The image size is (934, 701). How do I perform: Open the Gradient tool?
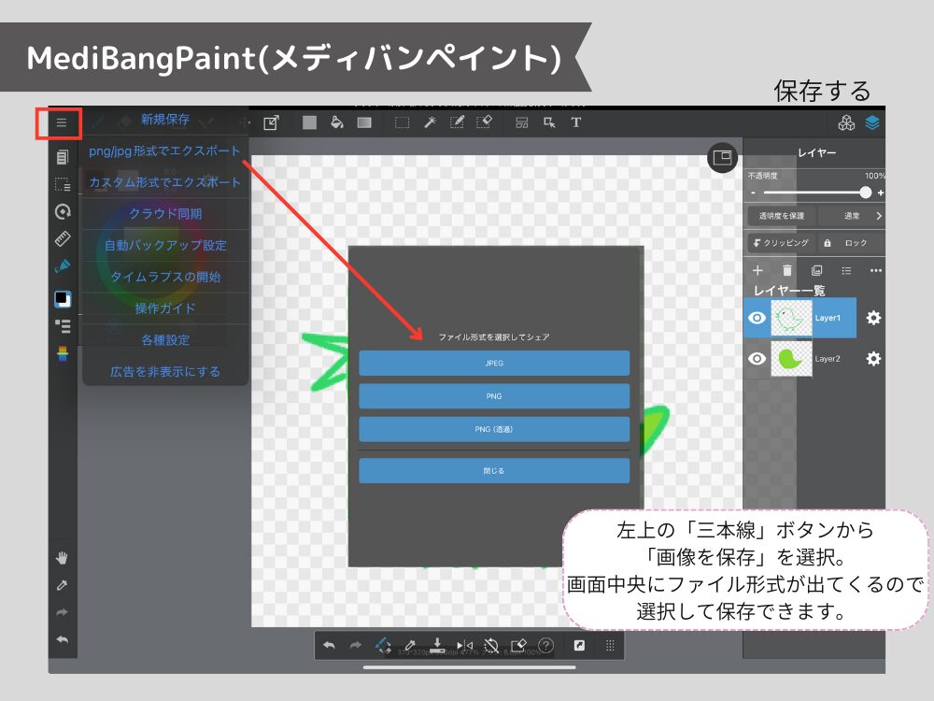[363, 122]
